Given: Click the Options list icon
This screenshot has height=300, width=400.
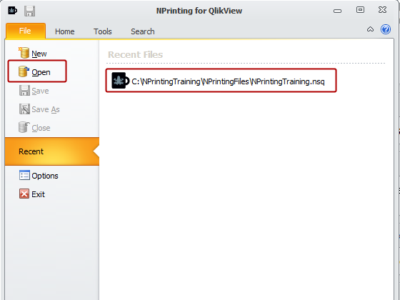Looking at the screenshot, I should click(24, 175).
